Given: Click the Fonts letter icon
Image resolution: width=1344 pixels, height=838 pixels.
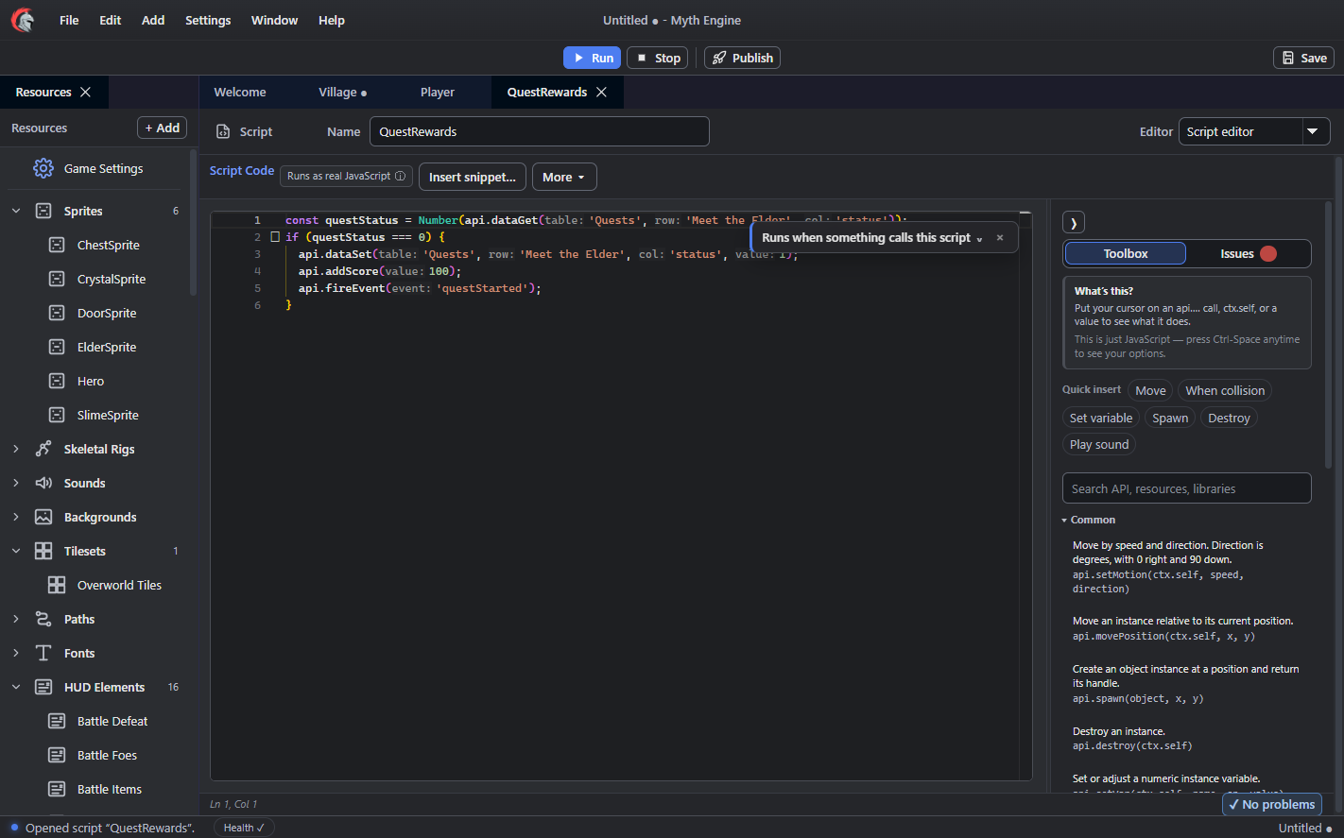Looking at the screenshot, I should 43,653.
